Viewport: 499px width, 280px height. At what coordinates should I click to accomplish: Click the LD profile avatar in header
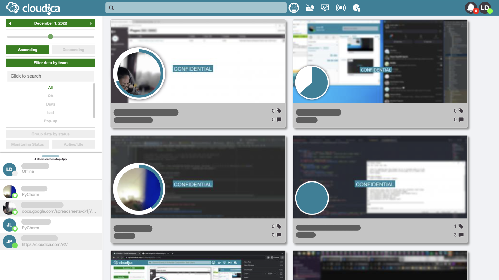click(485, 8)
